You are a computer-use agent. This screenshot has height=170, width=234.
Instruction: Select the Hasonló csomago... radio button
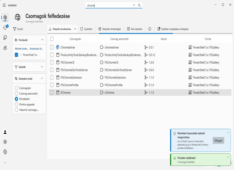(x=16, y=110)
